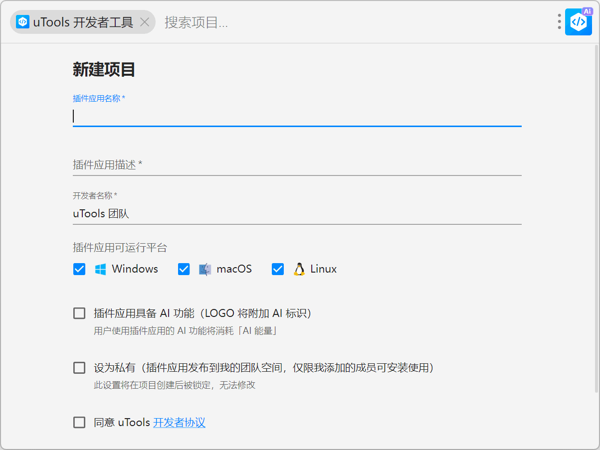The image size is (600, 450).
Task: Focus the 插件应用名称 input field
Action: point(297,116)
